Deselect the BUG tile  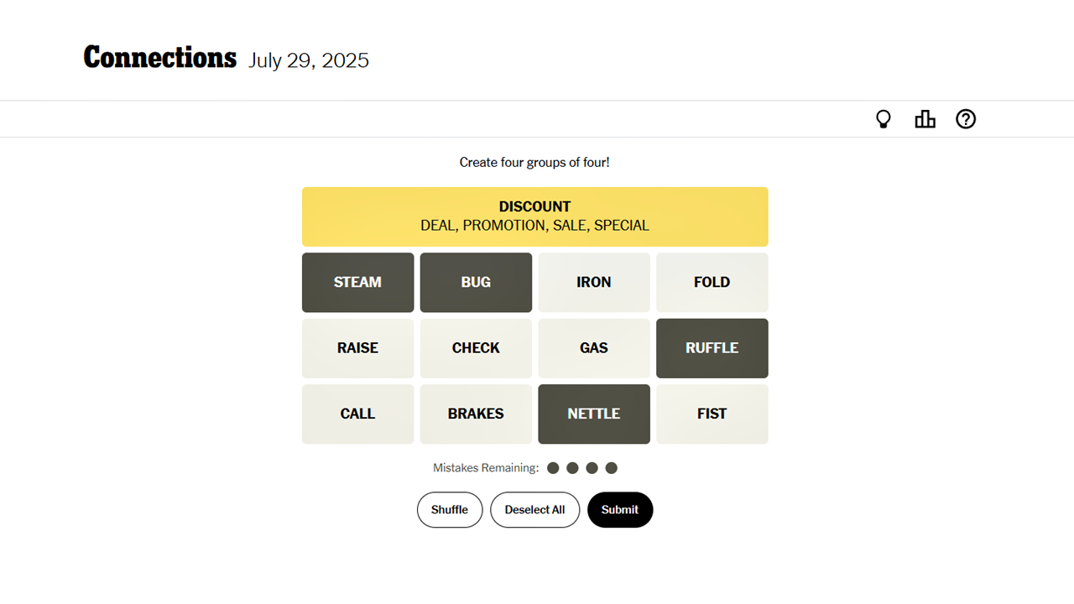tap(476, 282)
